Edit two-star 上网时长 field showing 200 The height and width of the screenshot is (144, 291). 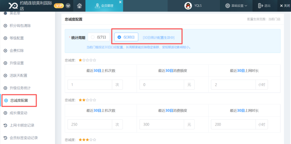(233, 125)
